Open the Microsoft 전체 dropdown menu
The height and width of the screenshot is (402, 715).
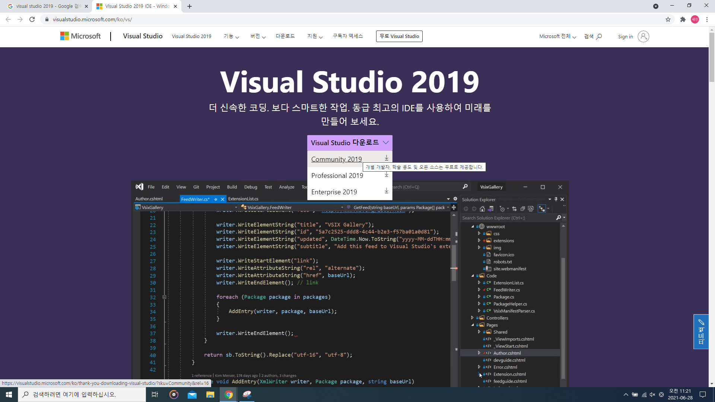click(x=557, y=36)
